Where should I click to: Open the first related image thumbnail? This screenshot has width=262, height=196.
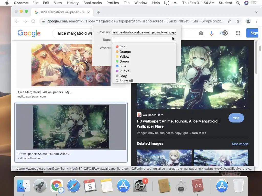coord(164,157)
